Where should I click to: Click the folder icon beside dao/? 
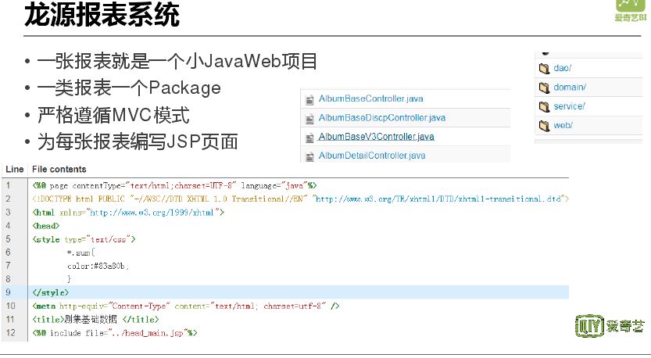pos(544,69)
